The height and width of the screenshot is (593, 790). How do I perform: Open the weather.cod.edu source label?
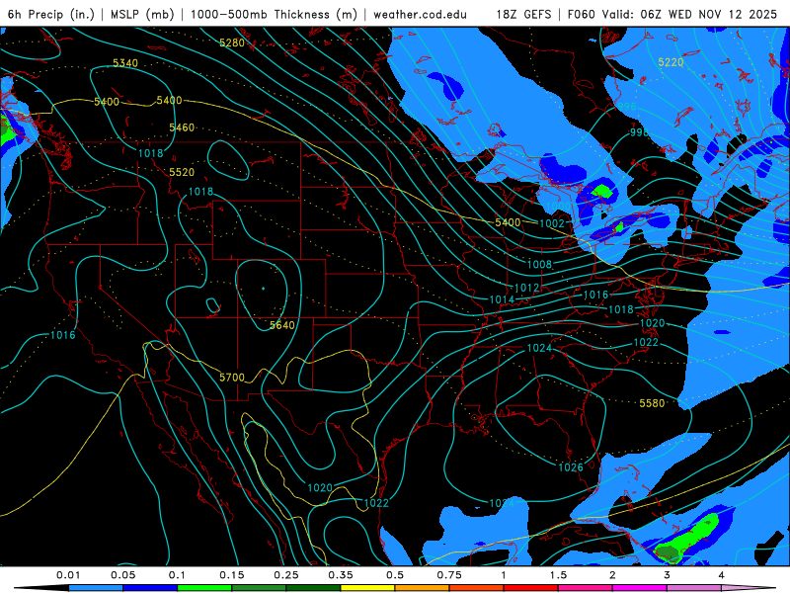[x=420, y=14]
